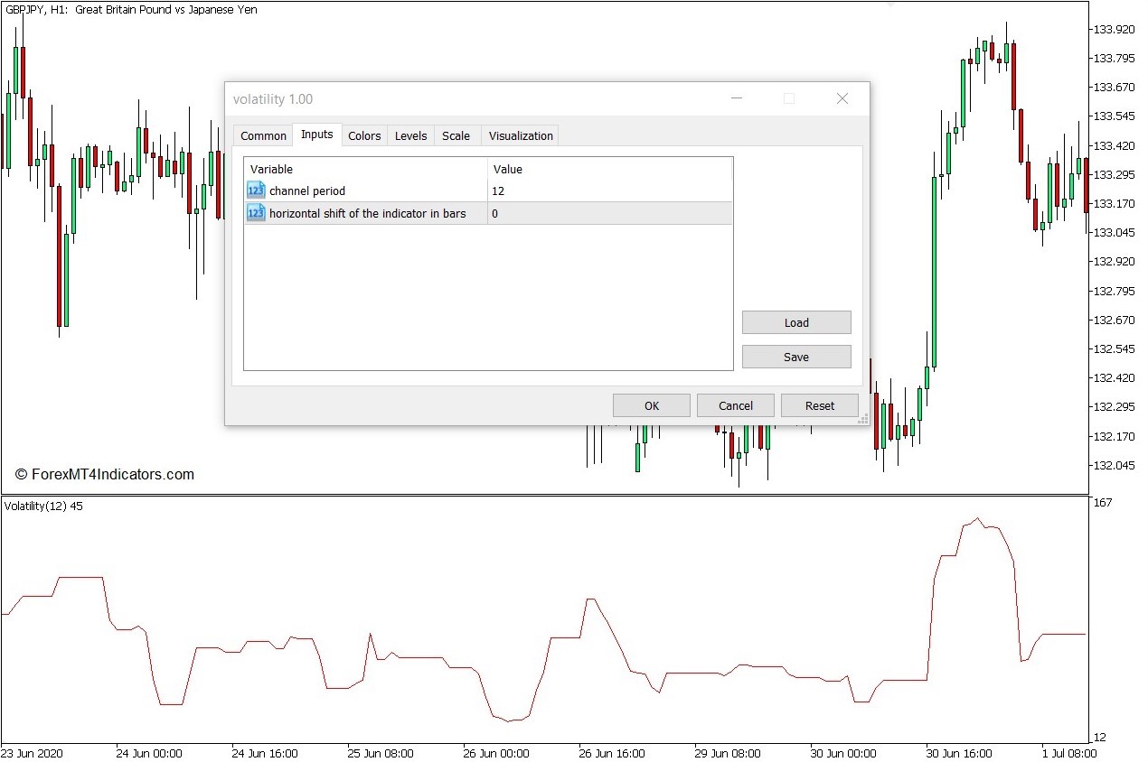Click the 24 Jun 00:00 time label
Image resolution: width=1148 pixels, height=762 pixels.
click(x=149, y=753)
